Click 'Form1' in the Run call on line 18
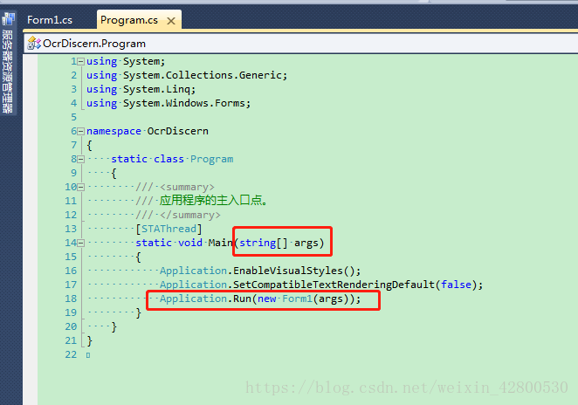The image size is (578, 405). (297, 299)
